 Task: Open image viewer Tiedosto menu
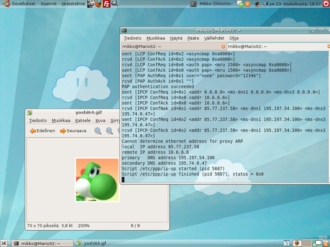38,120
